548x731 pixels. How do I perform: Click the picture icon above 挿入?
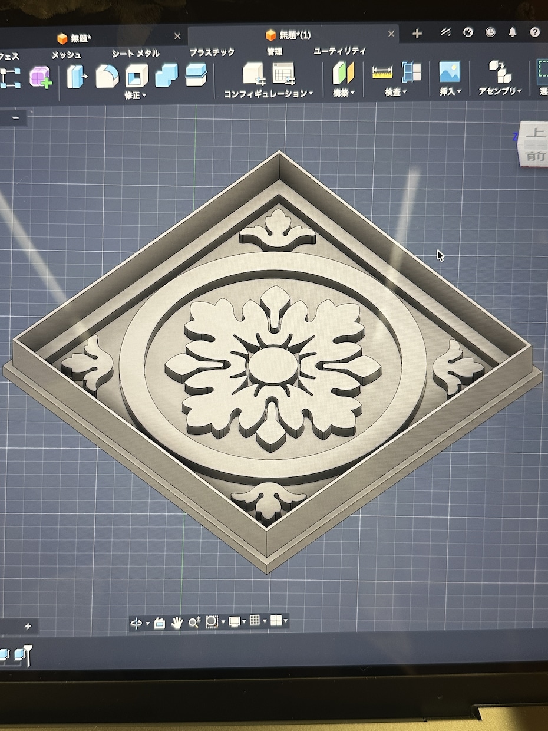click(450, 72)
